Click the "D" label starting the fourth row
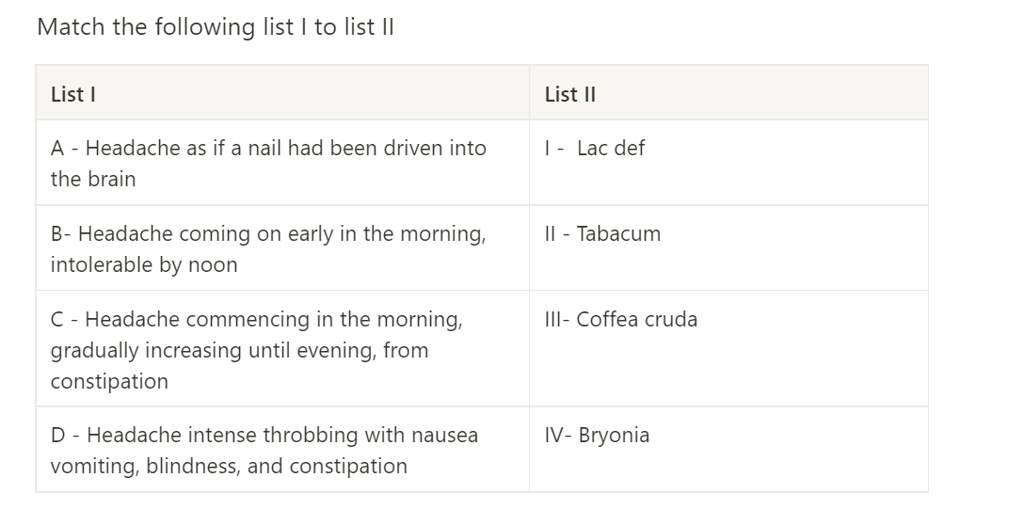Screen dimensions: 1024x509 point(58,435)
